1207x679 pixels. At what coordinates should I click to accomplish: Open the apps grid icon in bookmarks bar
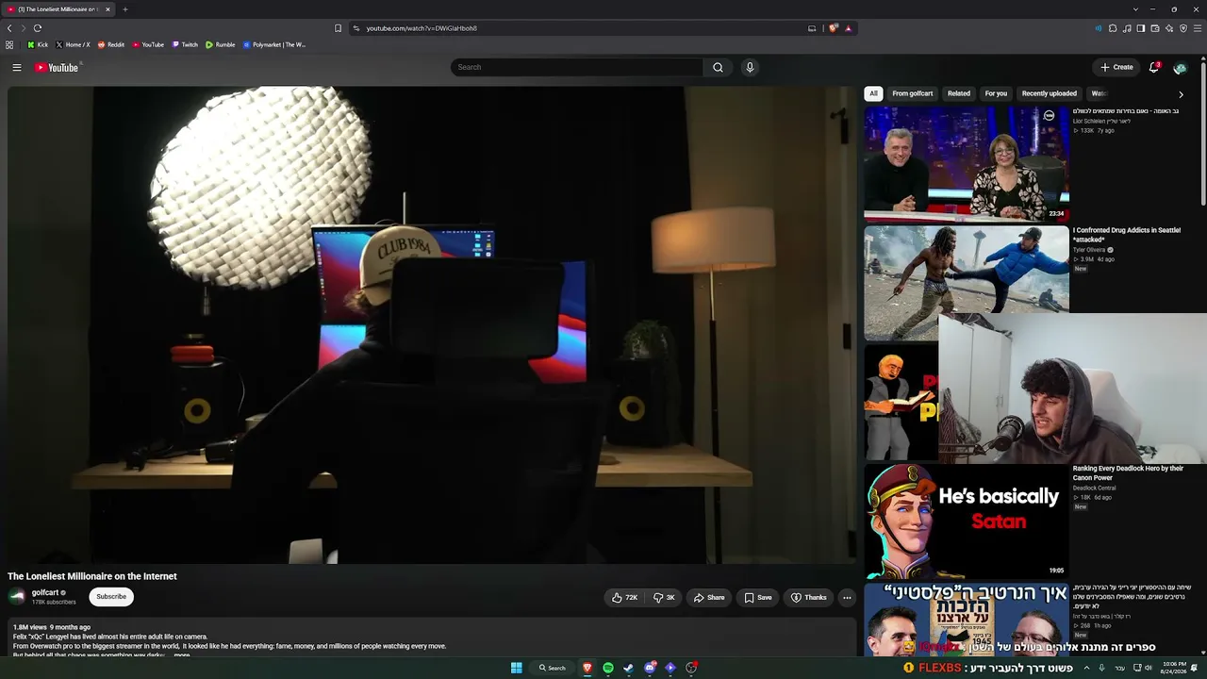pyautogui.click(x=9, y=44)
